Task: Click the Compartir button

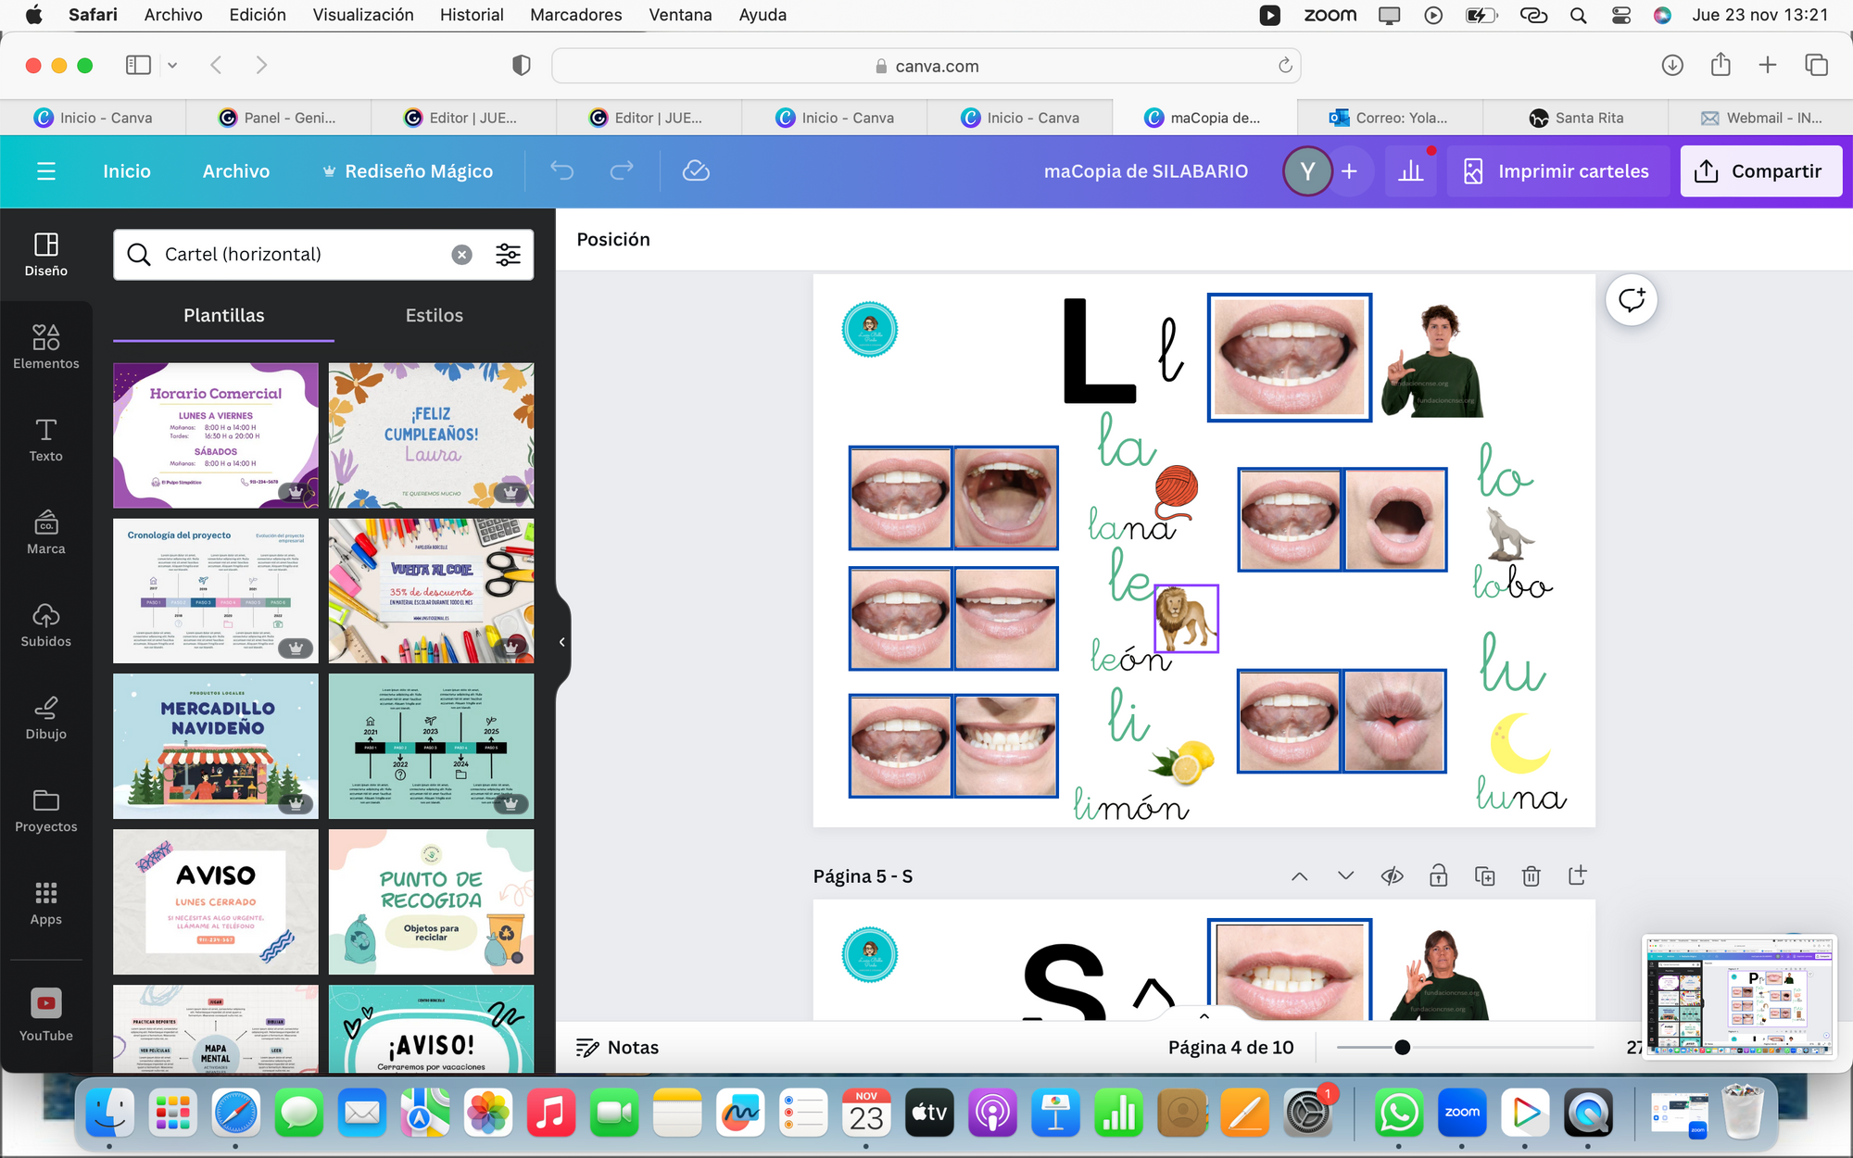Action: pos(1760,171)
